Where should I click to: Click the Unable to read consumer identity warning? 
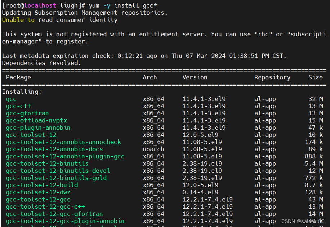pyautogui.click(x=59, y=20)
